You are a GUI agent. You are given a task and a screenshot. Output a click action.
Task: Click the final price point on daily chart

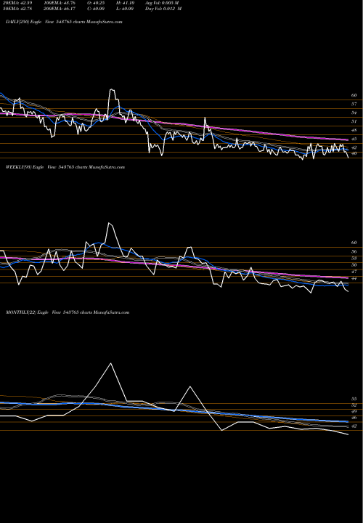click(348, 157)
